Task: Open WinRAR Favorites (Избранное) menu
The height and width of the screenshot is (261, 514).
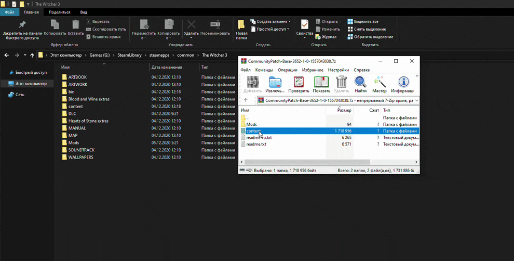Action: pos(313,70)
